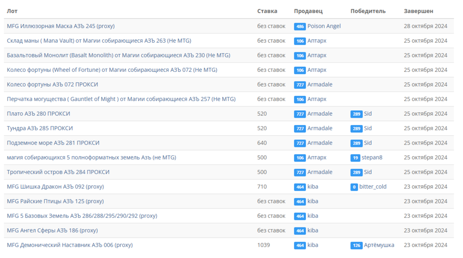
Task: Click the 126 rating badge beside Артёмушка
Action: point(356,245)
